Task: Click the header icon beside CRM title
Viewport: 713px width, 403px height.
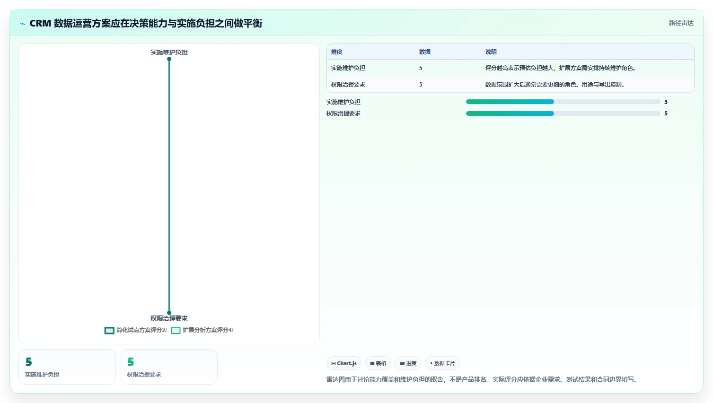Action: coord(22,24)
